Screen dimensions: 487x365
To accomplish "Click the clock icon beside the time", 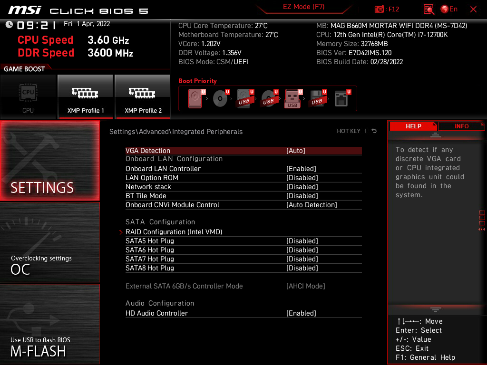I will coord(10,24).
